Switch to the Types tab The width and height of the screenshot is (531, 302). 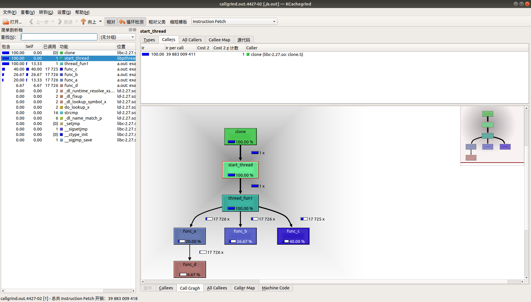pyautogui.click(x=149, y=40)
